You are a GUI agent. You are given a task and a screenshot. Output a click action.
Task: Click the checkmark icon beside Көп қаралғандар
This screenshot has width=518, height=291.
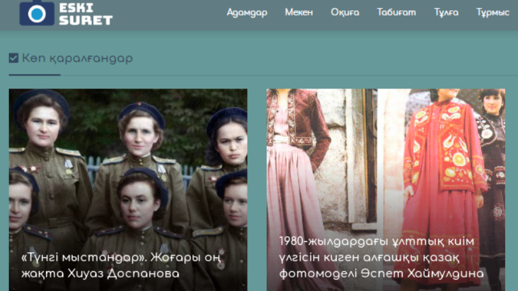click(14, 58)
